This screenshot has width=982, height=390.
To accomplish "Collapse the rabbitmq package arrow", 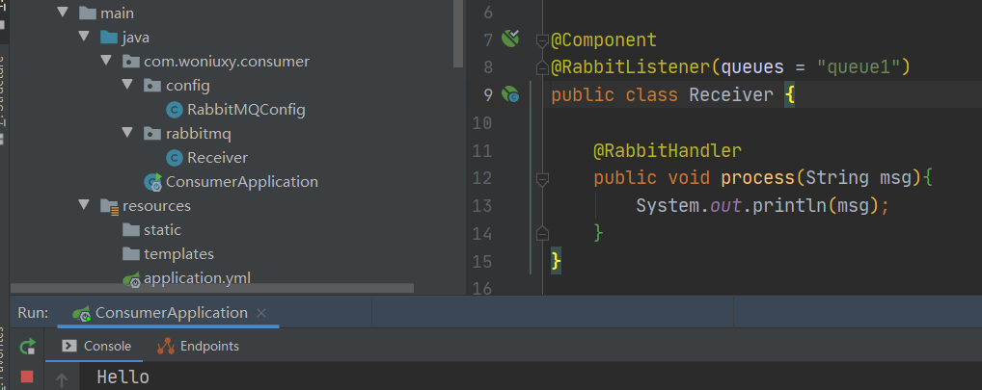I will pyautogui.click(x=127, y=133).
